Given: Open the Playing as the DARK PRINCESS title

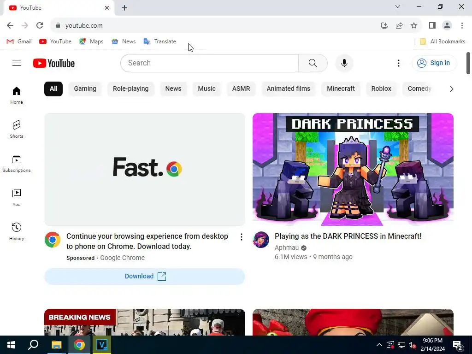Looking at the screenshot, I should [348, 236].
